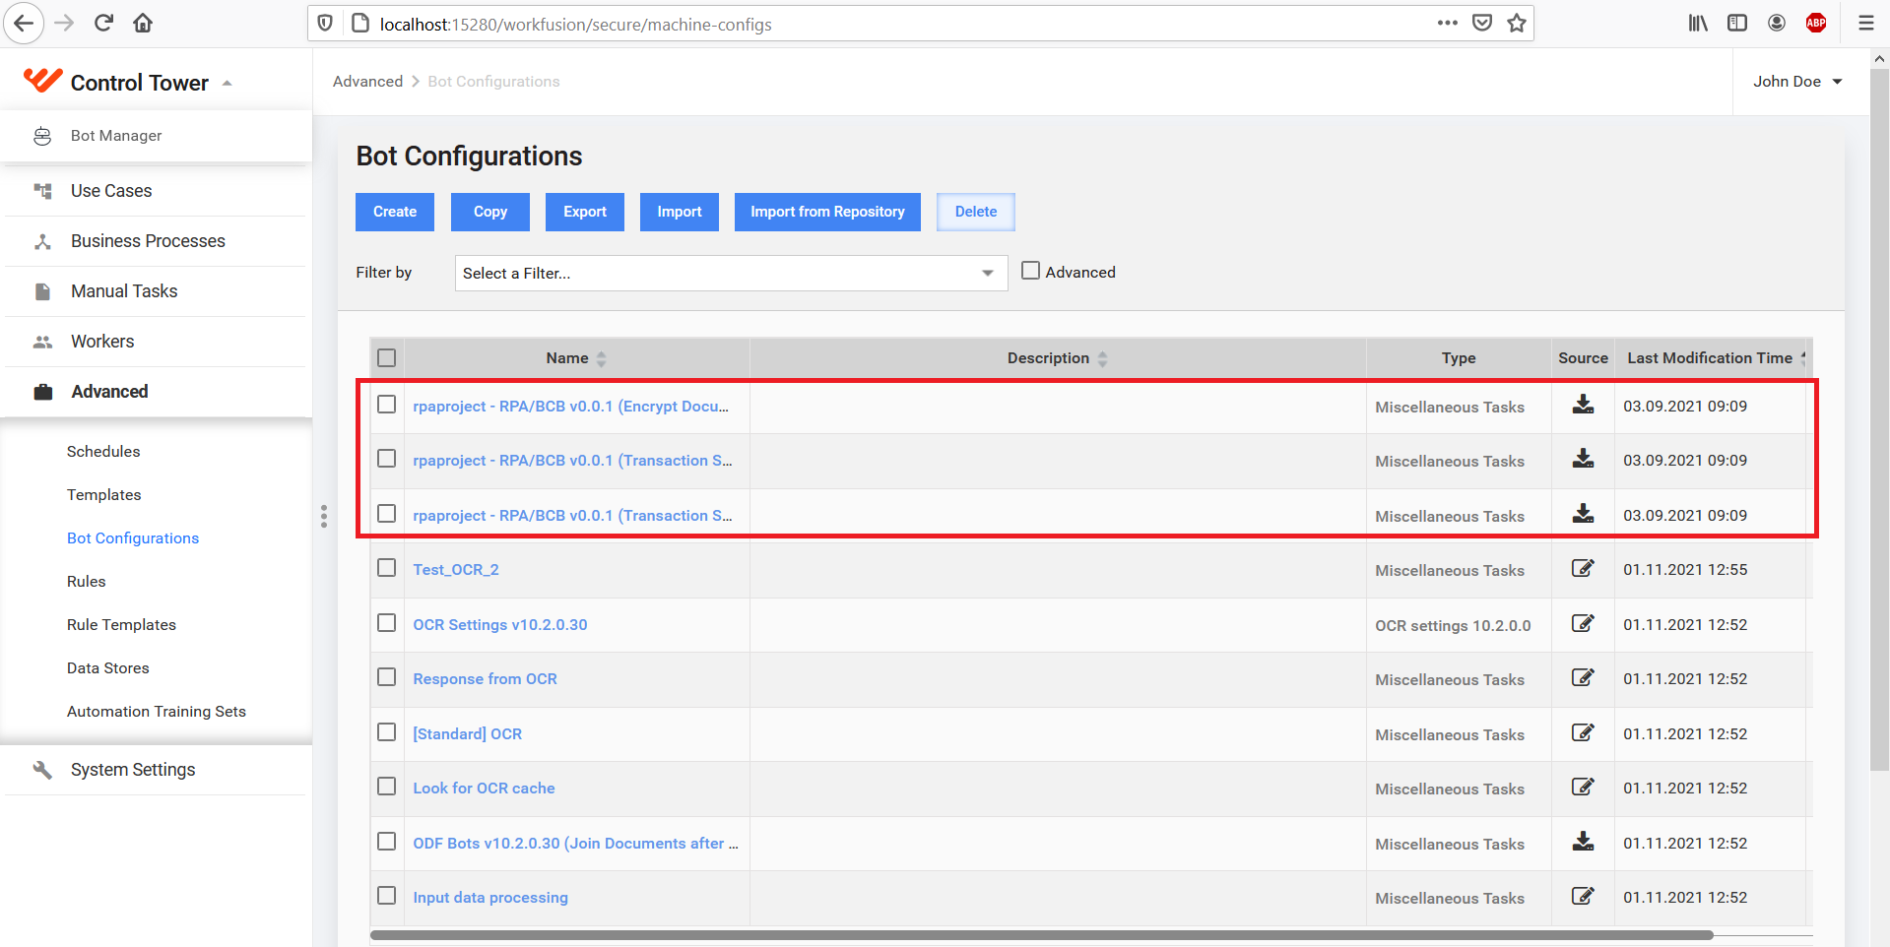Click Import from Repository button
1890x947 pixels.
coord(827,212)
